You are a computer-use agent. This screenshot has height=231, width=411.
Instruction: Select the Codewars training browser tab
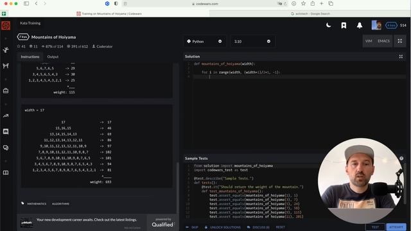[109, 13]
